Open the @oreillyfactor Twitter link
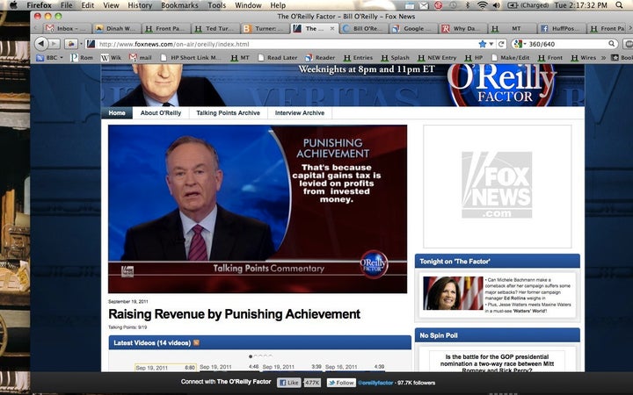Screen dimensions: 633x395 [x=375, y=383]
